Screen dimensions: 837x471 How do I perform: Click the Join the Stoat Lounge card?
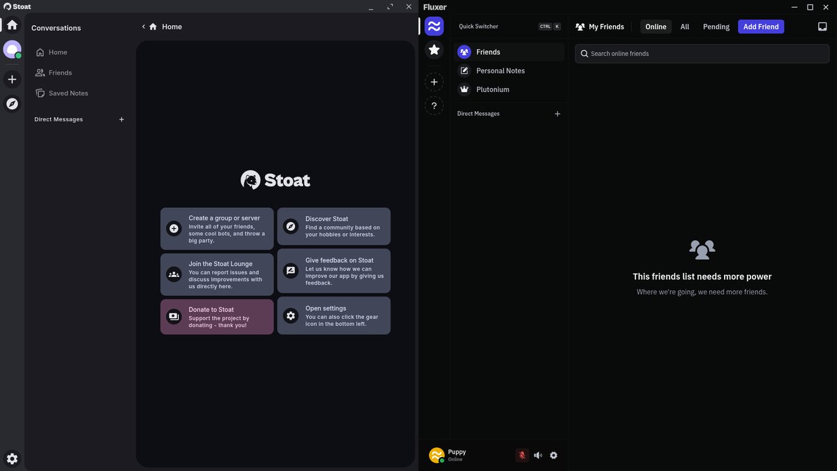(217, 274)
